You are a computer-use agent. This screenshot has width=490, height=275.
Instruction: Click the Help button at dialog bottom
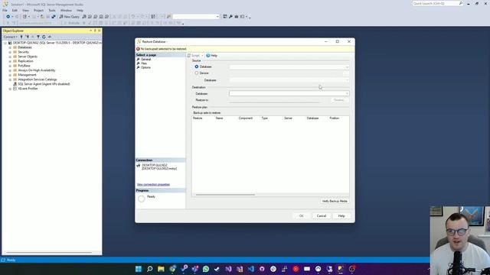coord(341,215)
